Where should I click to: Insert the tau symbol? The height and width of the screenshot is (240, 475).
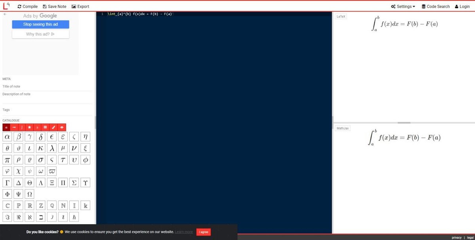[x=63, y=160]
